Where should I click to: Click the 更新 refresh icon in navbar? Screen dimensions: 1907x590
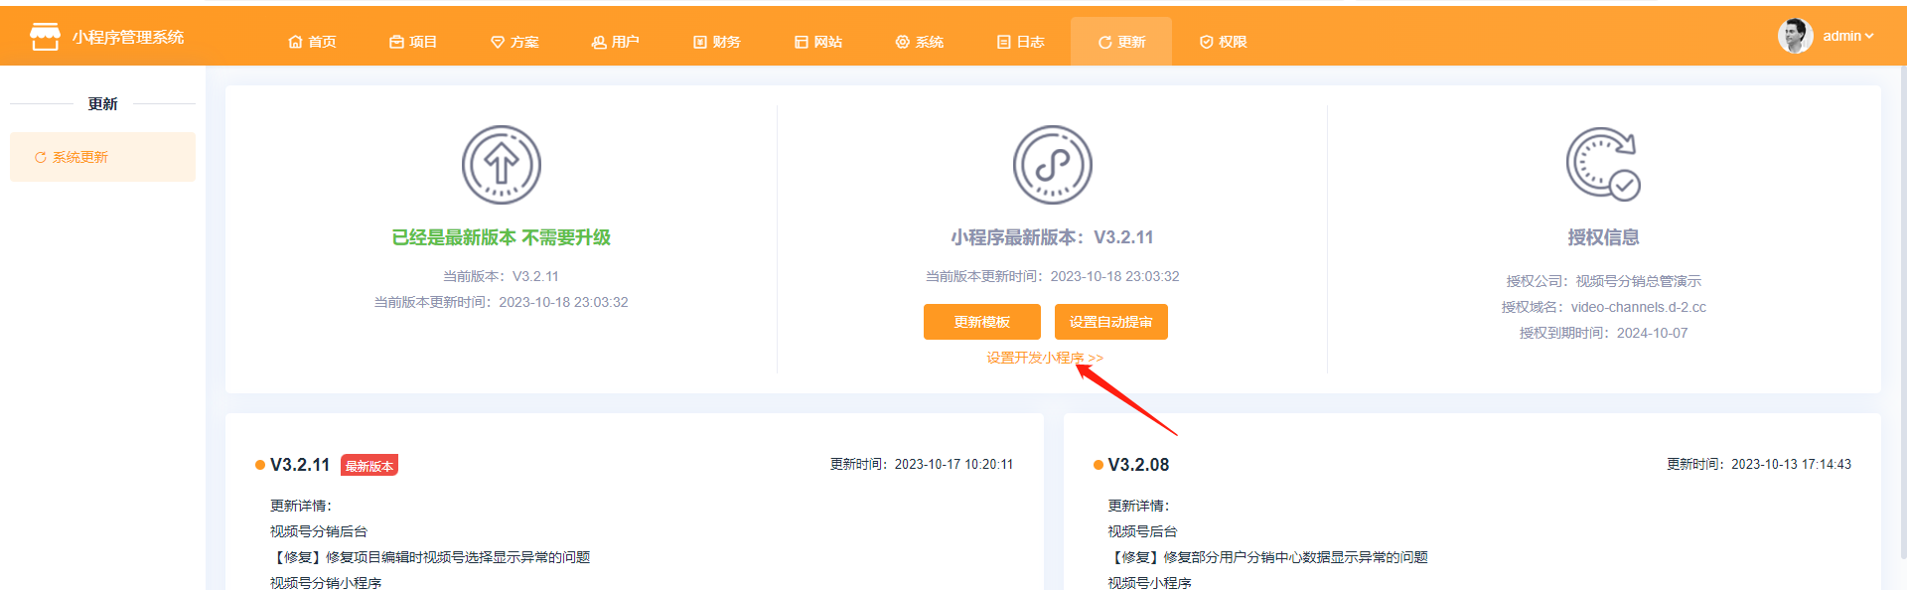tap(1104, 42)
